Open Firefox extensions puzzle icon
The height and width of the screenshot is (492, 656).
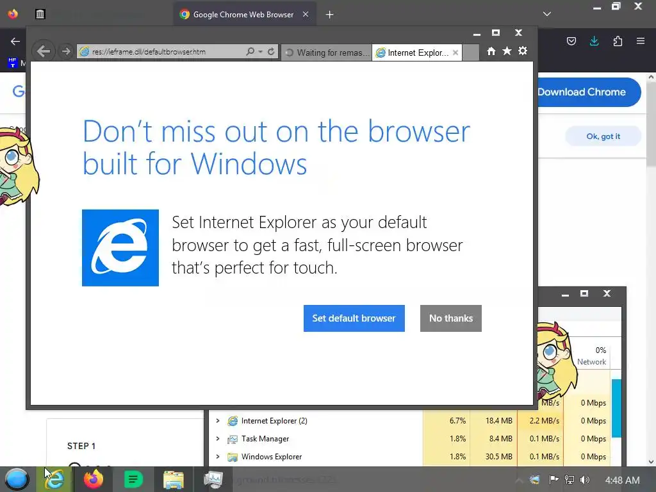click(618, 41)
